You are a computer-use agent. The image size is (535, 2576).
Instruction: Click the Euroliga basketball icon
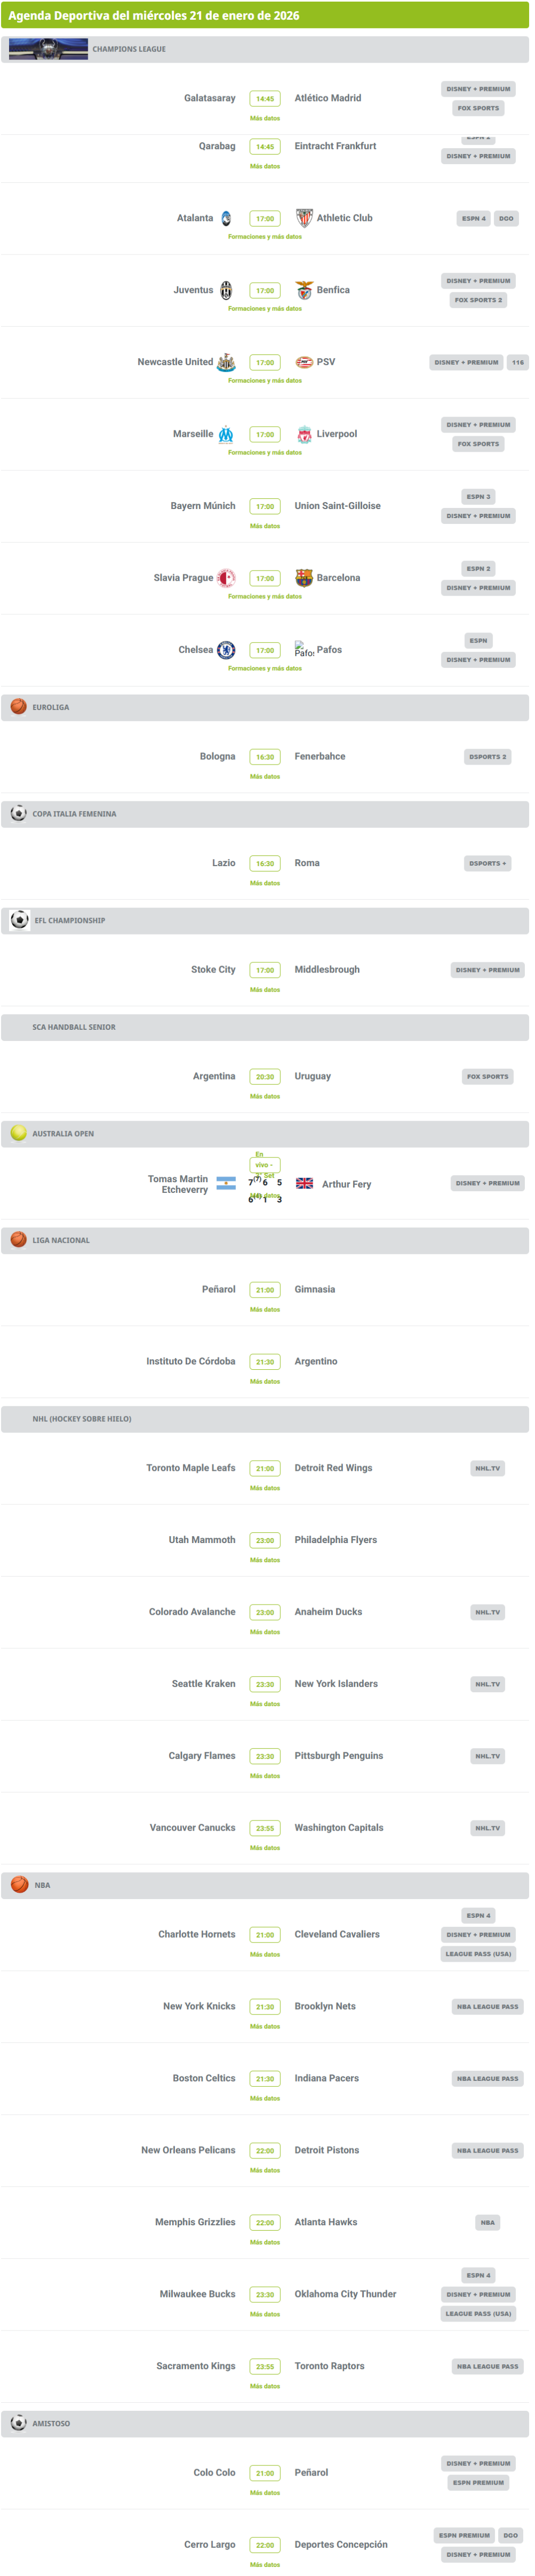[19, 706]
